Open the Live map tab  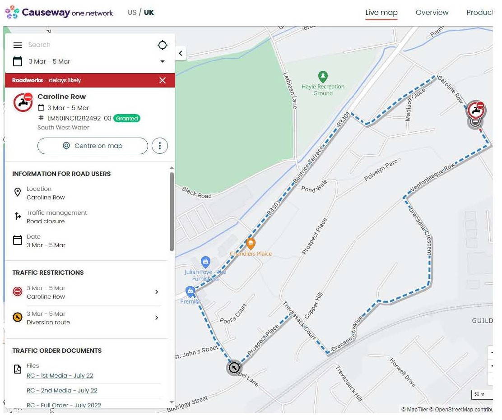coord(381,13)
